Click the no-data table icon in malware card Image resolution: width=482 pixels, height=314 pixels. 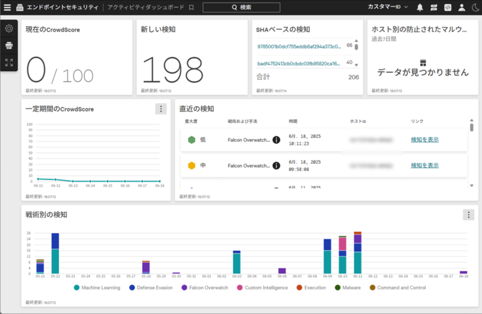[423, 63]
